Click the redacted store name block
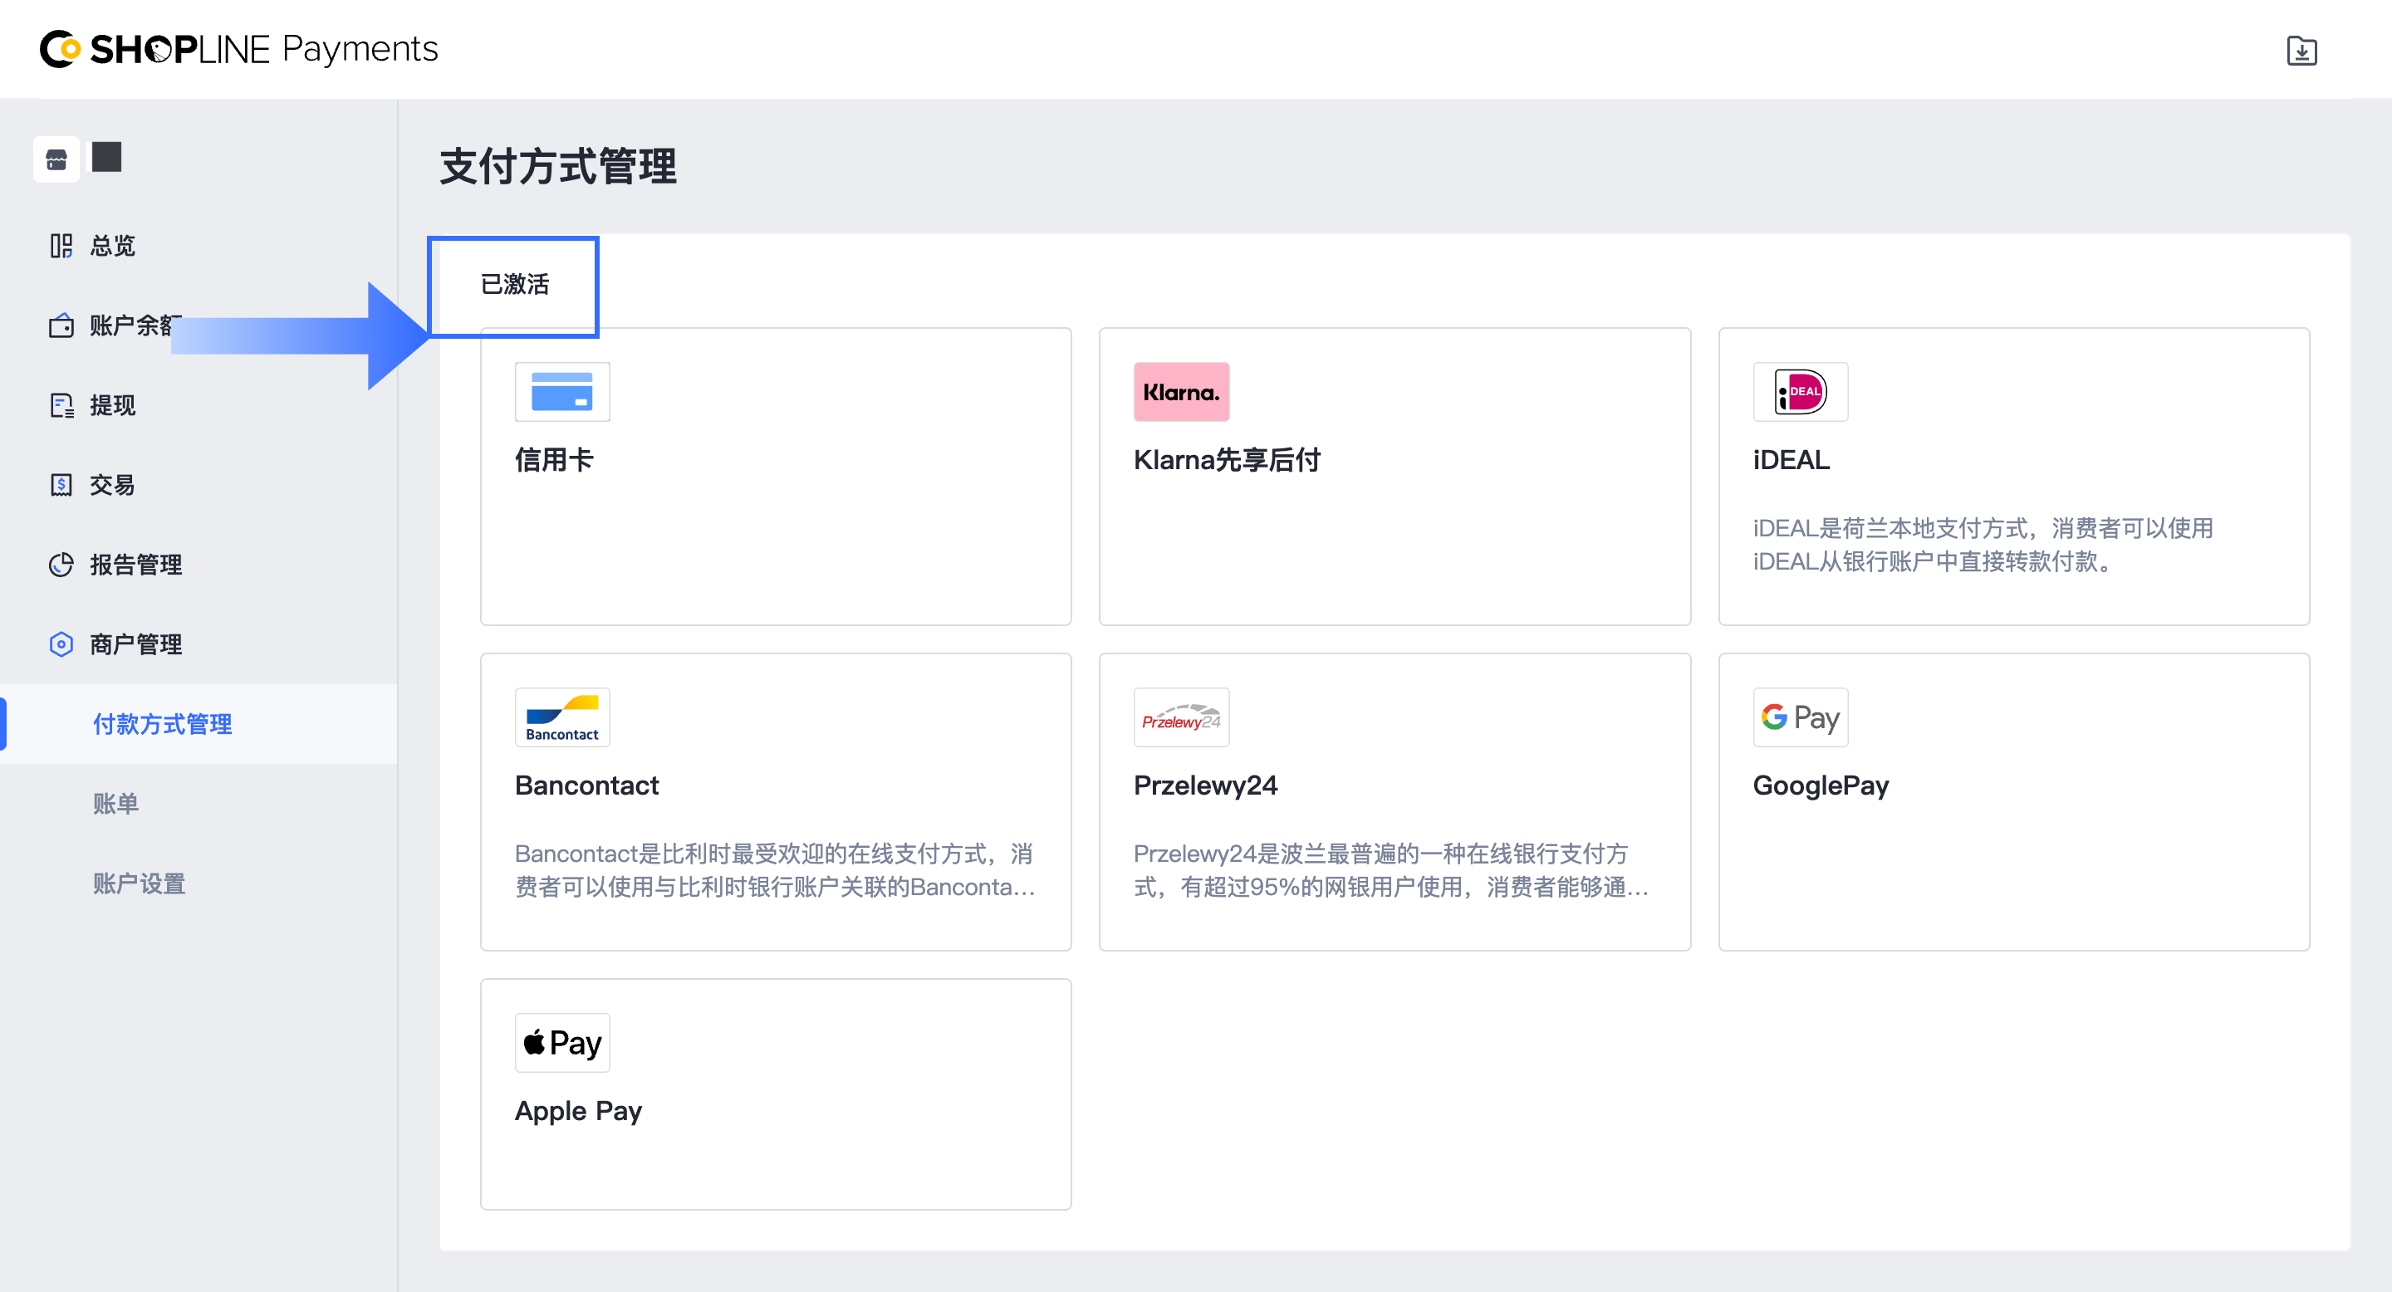The height and width of the screenshot is (1292, 2392). click(107, 157)
